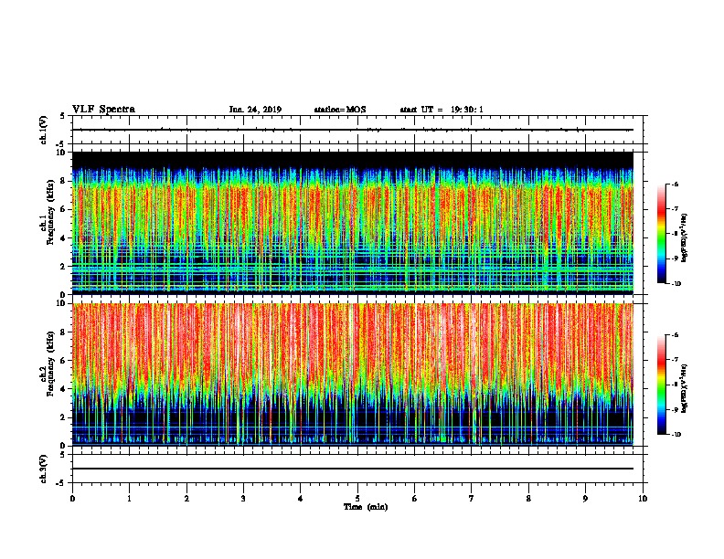The image size is (724, 559).
Task: Click the "ch.1(V)" waveform axis label
Action: [x=43, y=130]
